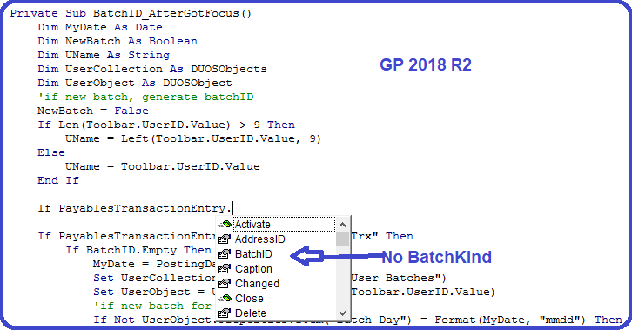The image size is (632, 330).
Task: Click the Changed property icon
Action: pyautogui.click(x=224, y=284)
